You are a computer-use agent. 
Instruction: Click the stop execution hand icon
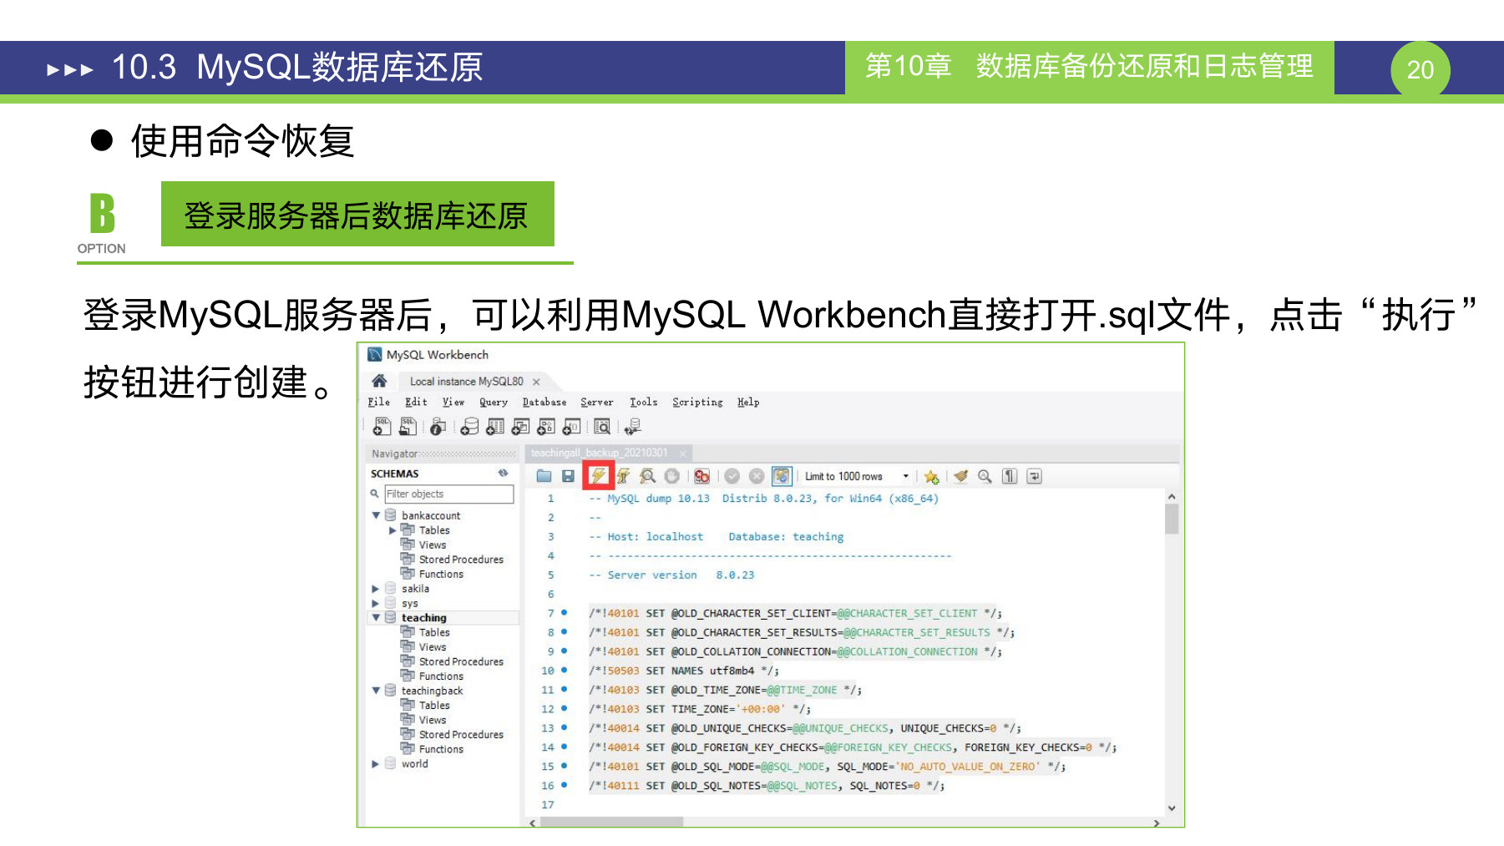coord(671,476)
